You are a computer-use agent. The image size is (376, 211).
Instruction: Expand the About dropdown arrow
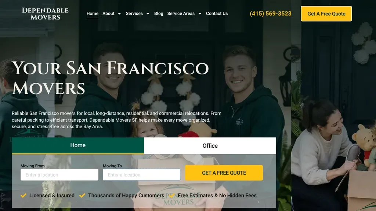[x=119, y=14]
